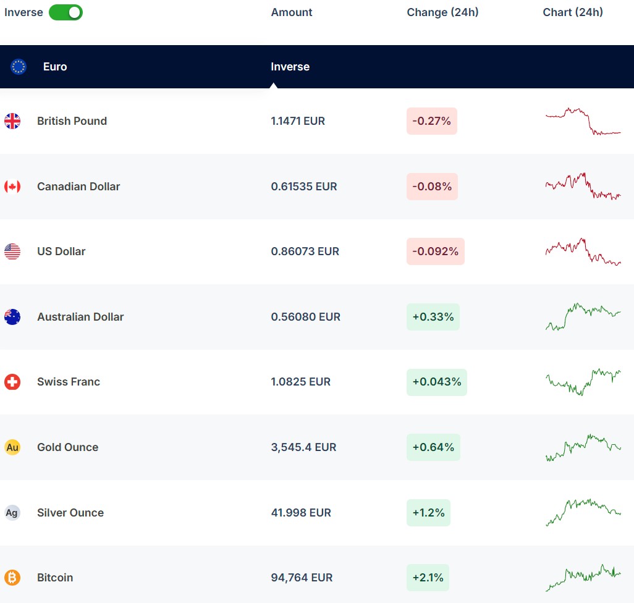Open the Gold Ounce 24h chart
Viewport: 634px width, 603px height.
tap(583, 447)
